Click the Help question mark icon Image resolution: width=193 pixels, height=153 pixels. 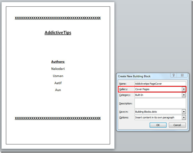174,75
